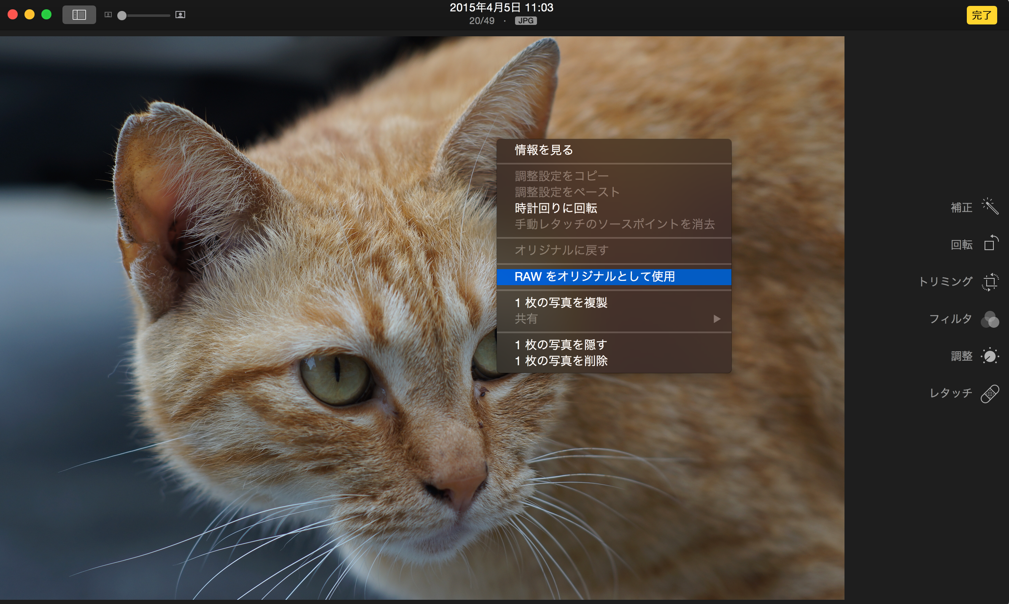Choose 時計回りに回転 menu item
Screen dimensions: 1009x604
click(x=614, y=208)
